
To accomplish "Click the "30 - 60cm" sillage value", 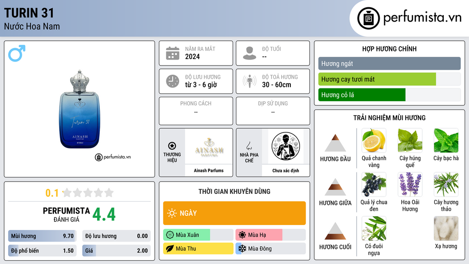I will tap(277, 85).
